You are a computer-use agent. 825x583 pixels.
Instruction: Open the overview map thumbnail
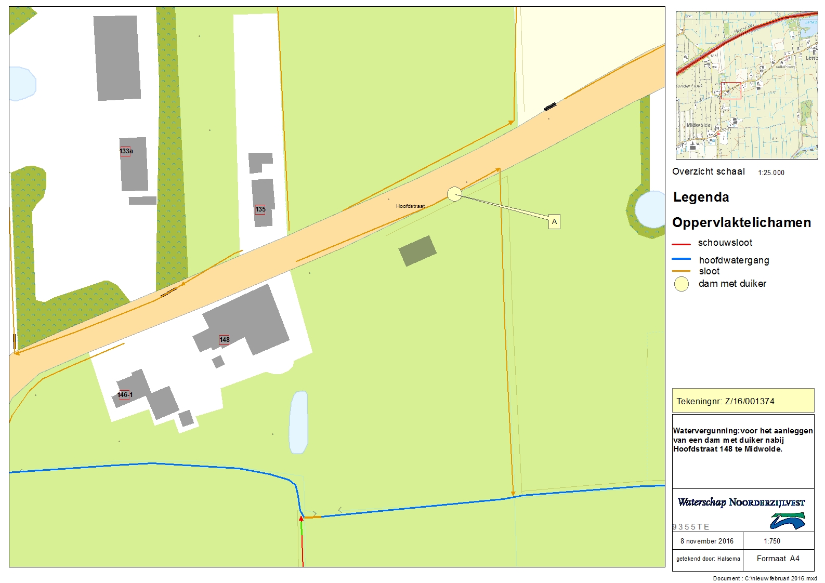tap(747, 85)
